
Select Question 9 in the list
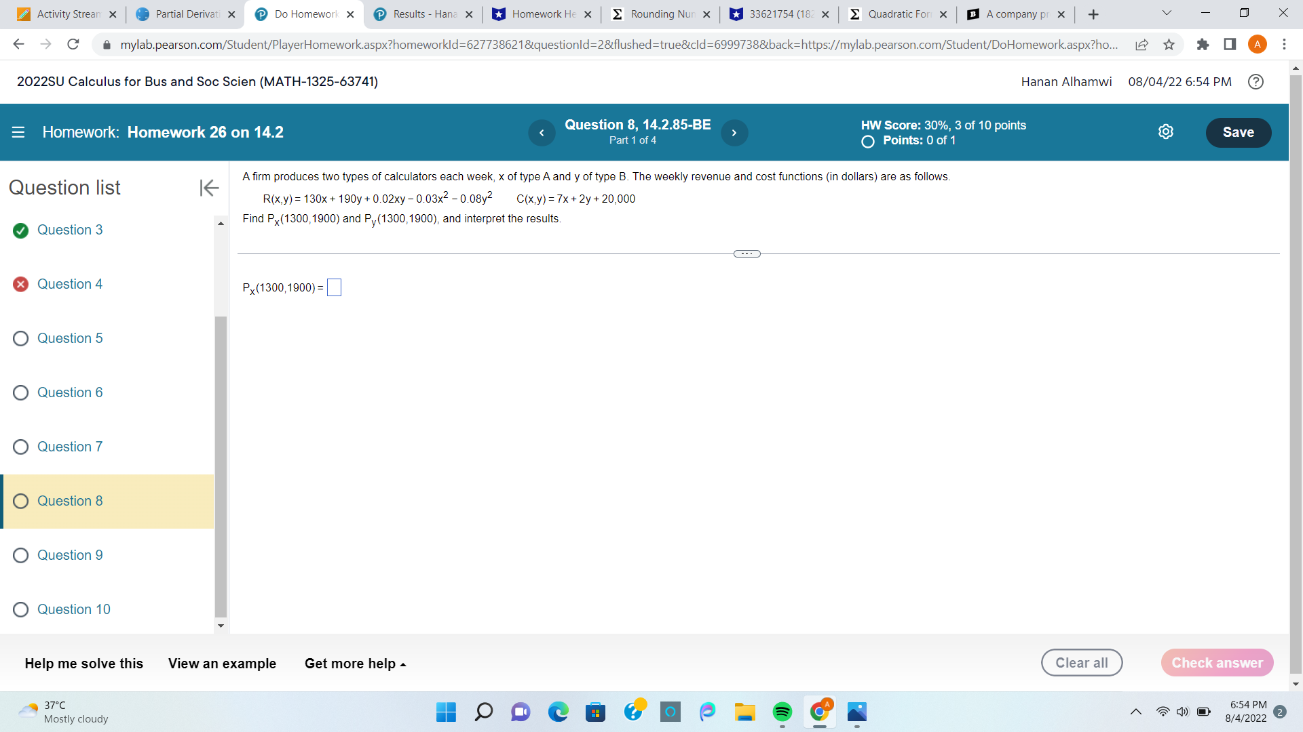pos(70,555)
